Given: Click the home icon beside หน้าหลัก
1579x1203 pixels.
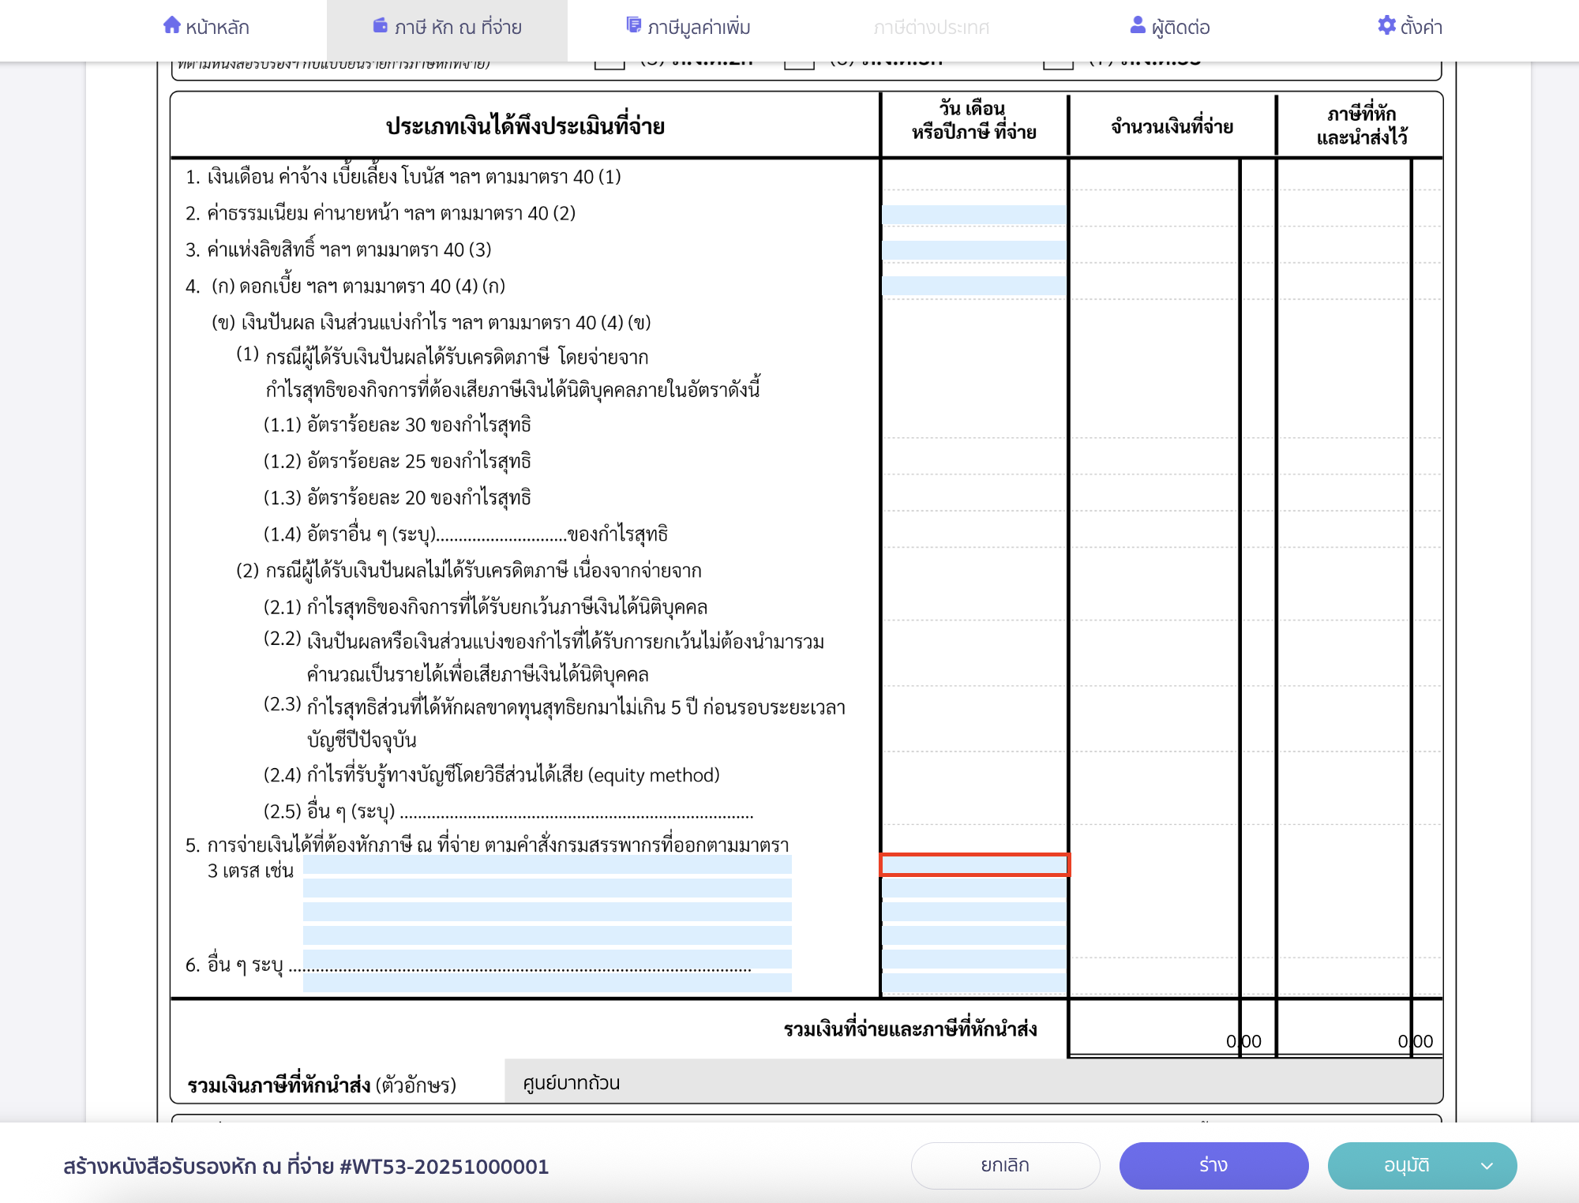Looking at the screenshot, I should coord(172,25).
